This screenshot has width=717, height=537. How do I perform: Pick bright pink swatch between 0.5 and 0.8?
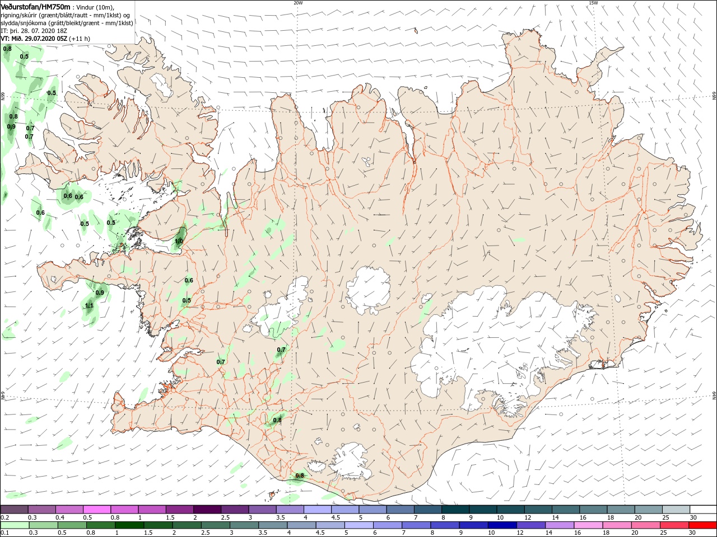point(96,510)
